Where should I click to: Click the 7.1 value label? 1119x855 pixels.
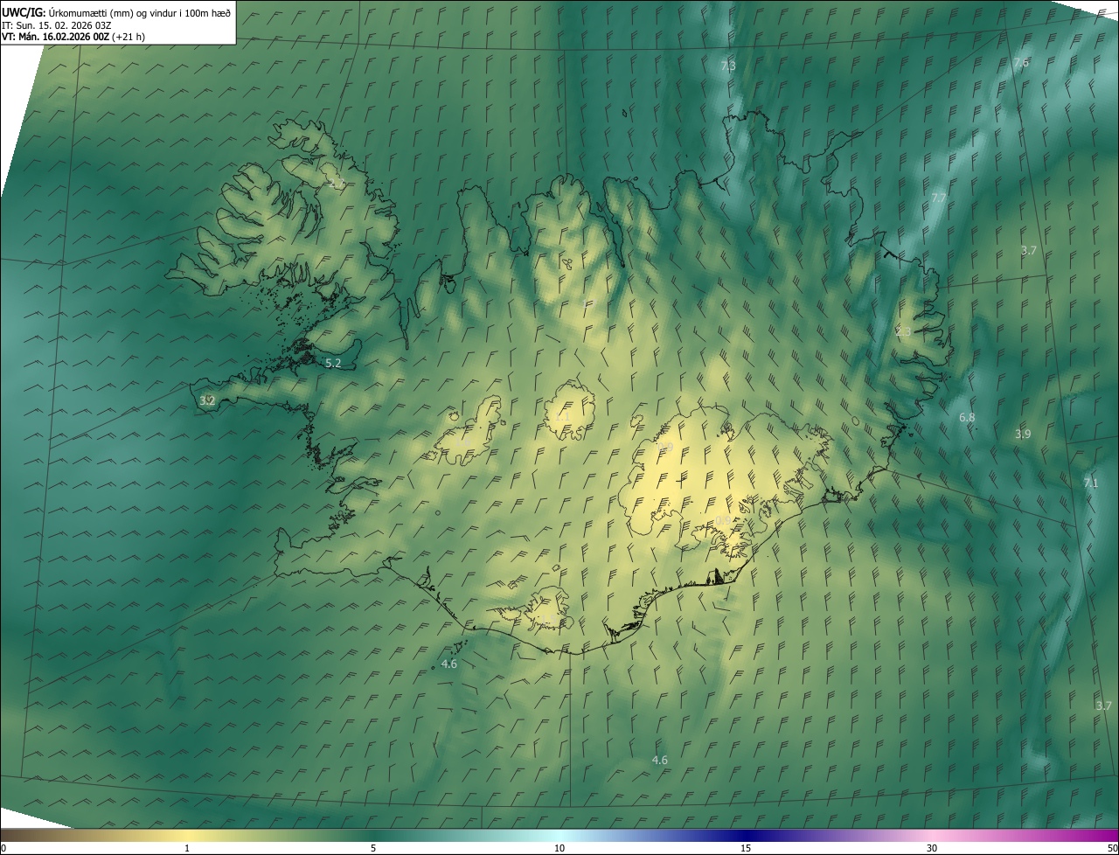1091,483
